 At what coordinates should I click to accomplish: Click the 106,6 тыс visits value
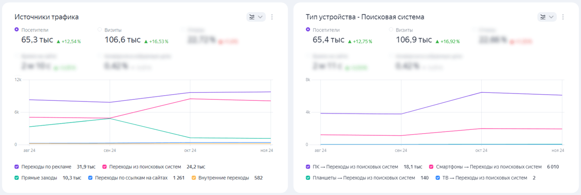point(123,40)
